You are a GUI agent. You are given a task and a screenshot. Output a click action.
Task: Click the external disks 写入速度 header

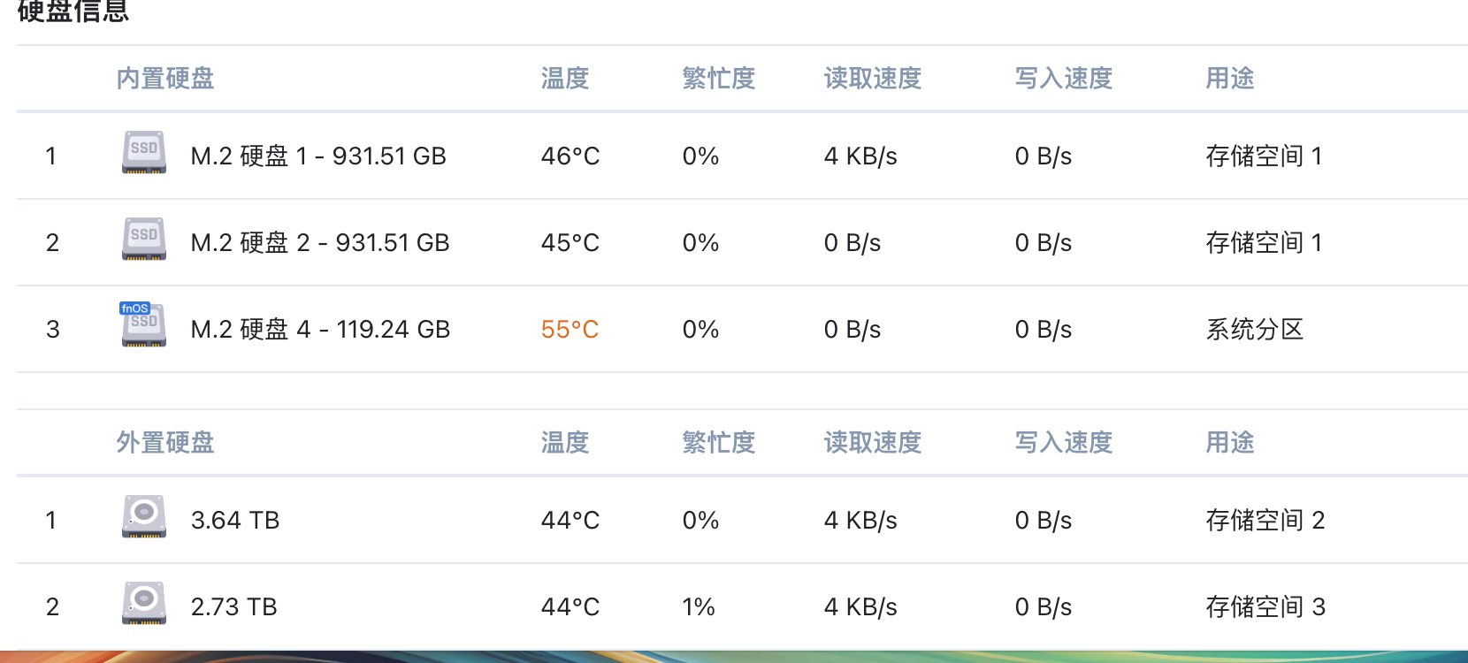pyautogui.click(x=1063, y=443)
